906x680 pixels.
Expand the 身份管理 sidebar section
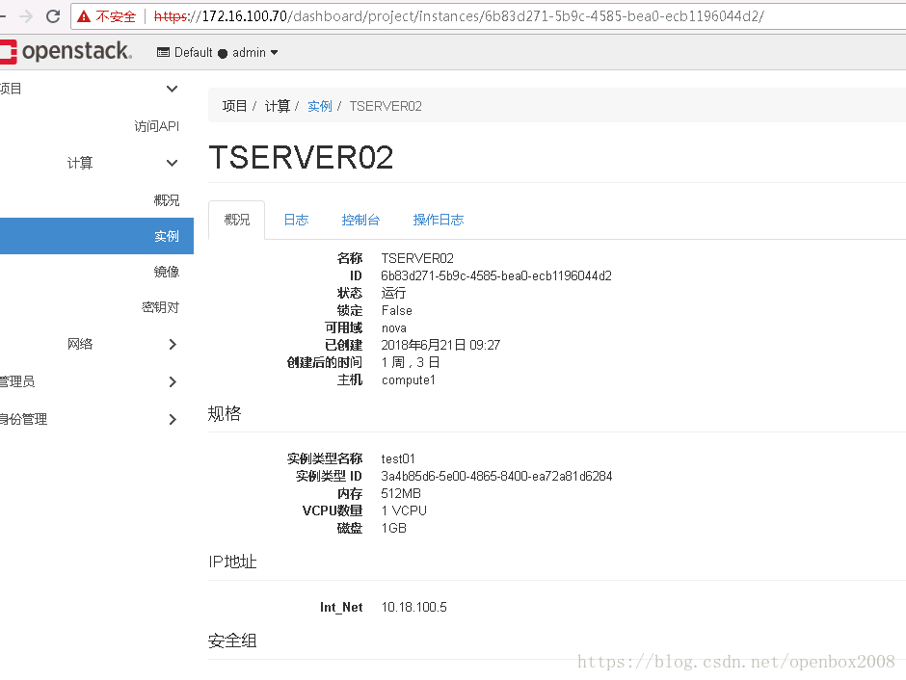[x=172, y=419]
